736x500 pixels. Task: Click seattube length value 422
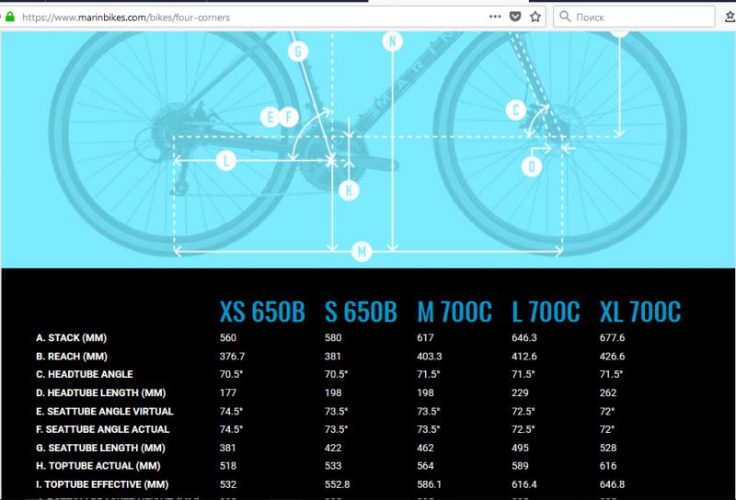pyautogui.click(x=333, y=448)
